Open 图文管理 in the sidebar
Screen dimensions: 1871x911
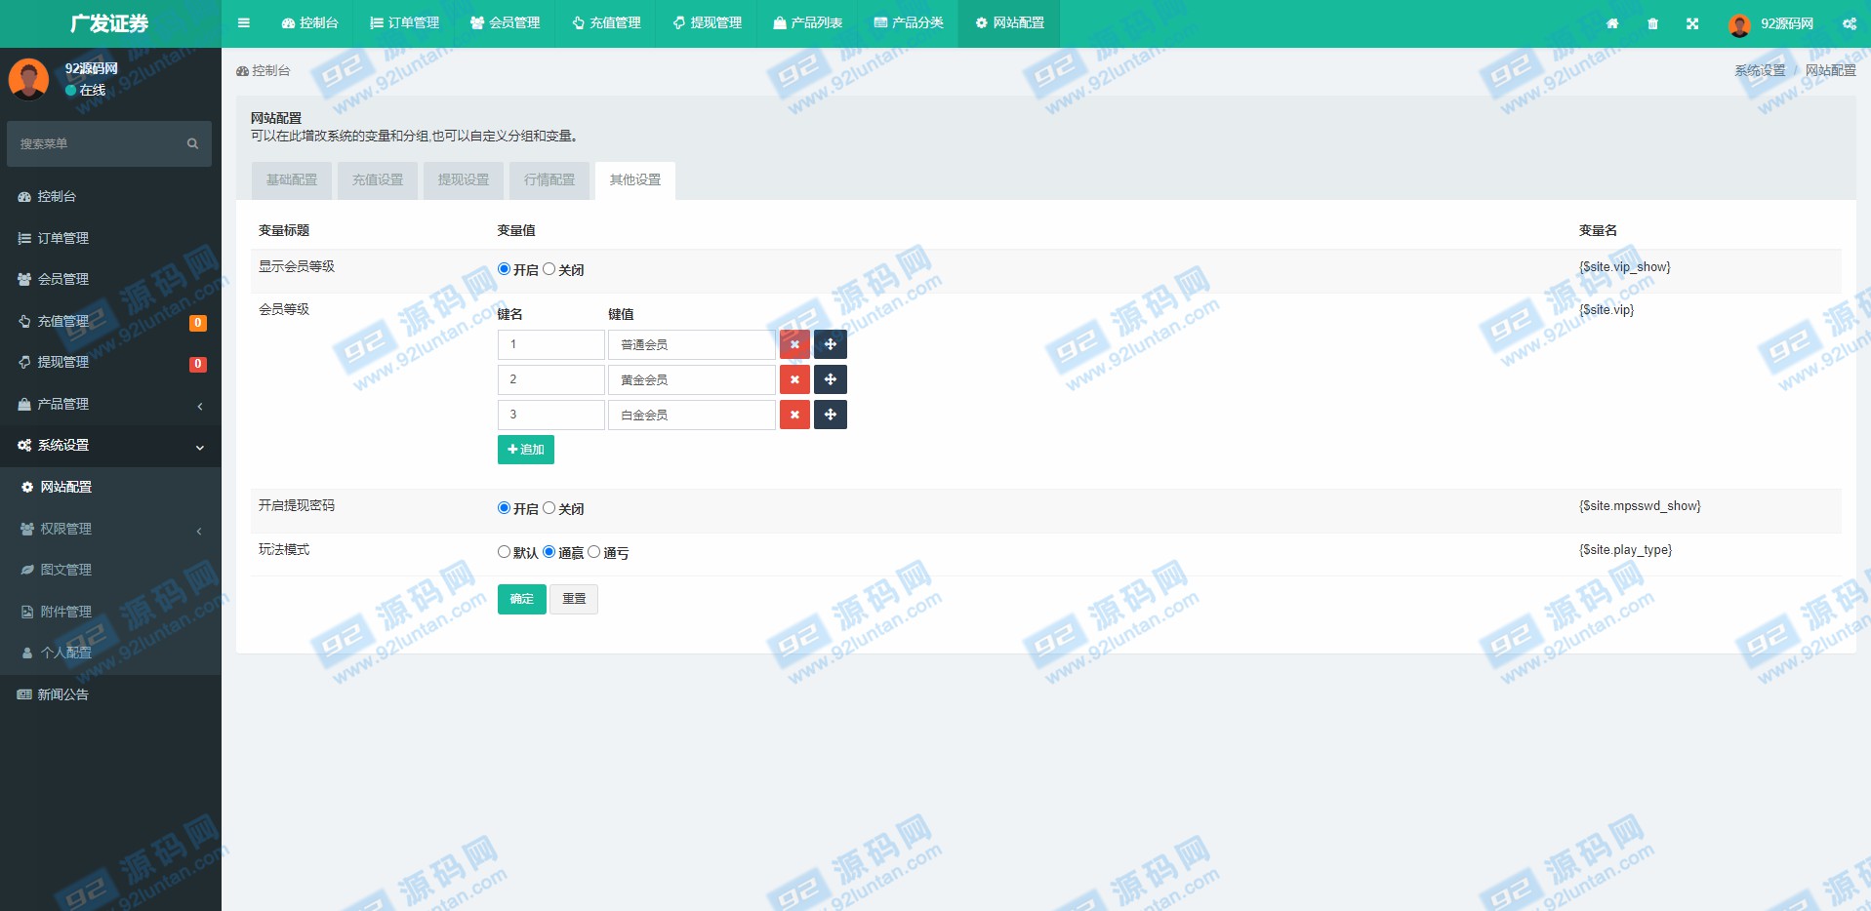tap(110, 570)
